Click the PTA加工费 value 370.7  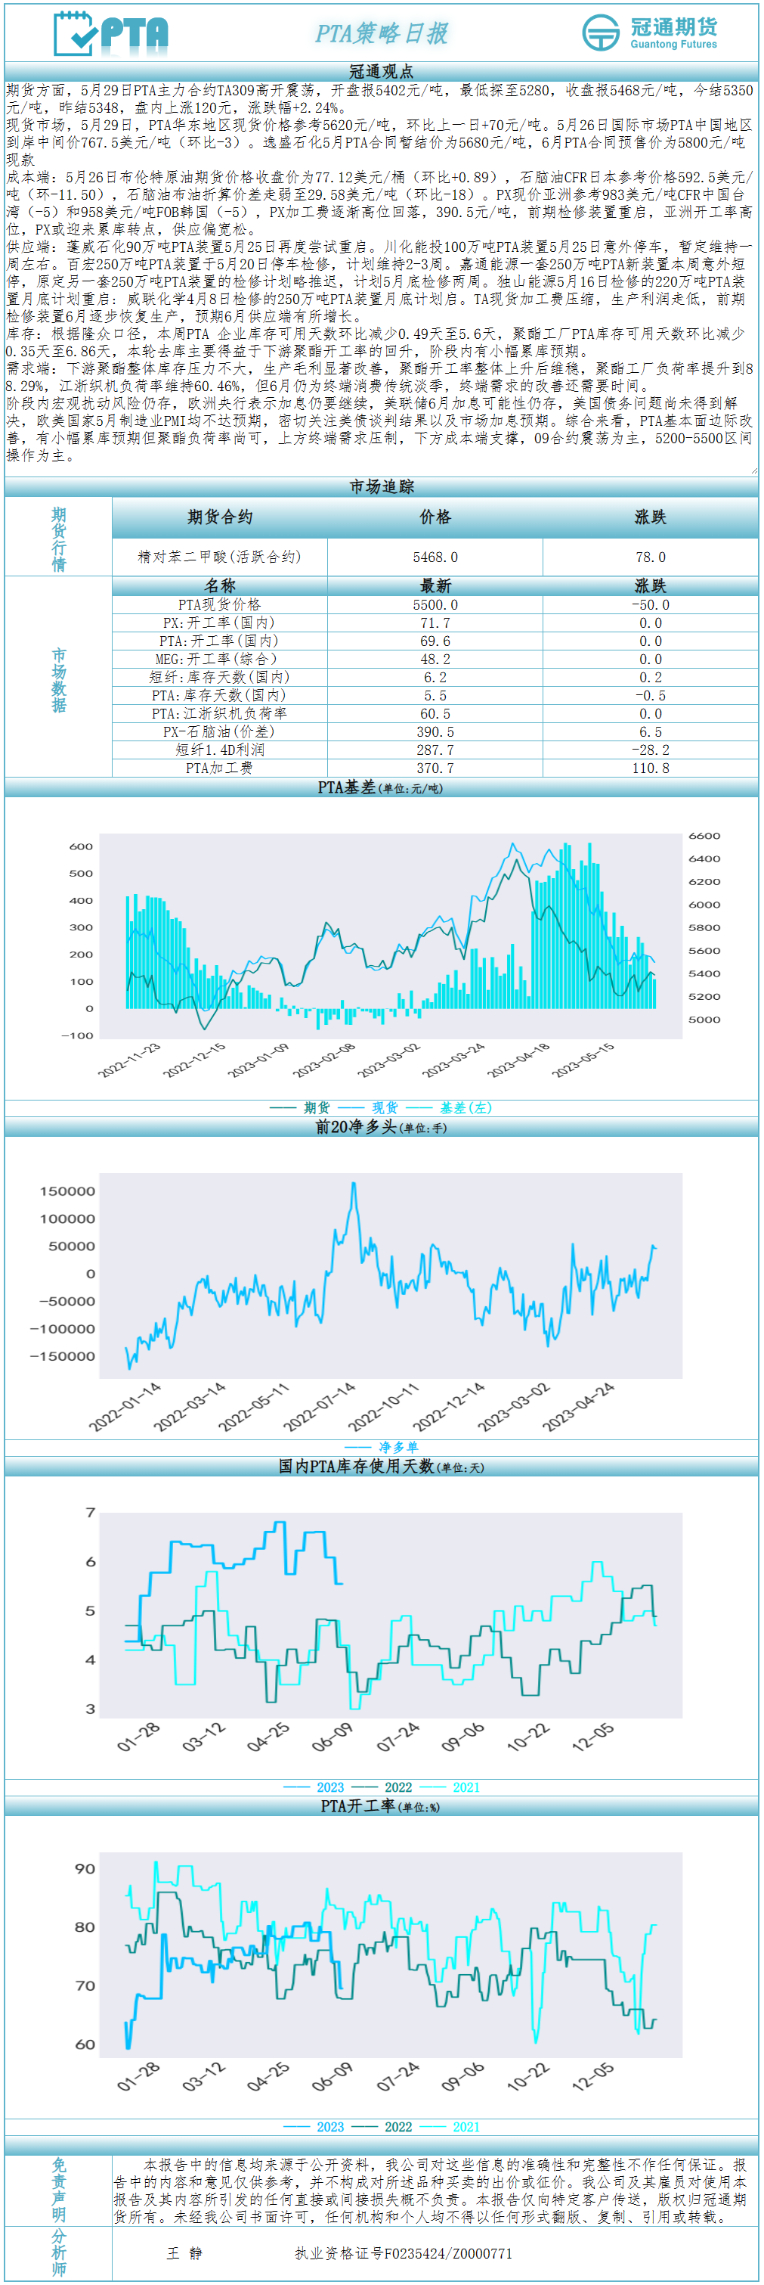point(435,768)
